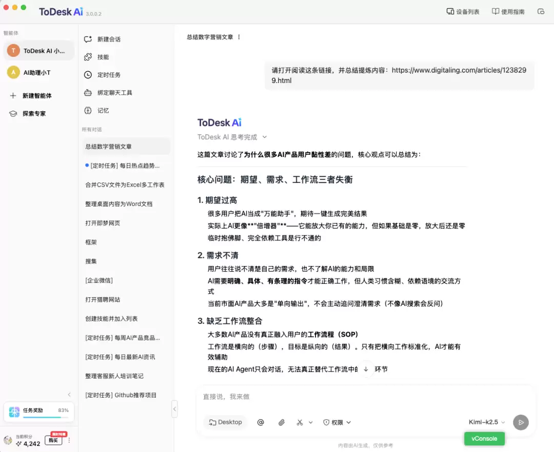Image resolution: width=554 pixels, height=452 pixels.
Task: Open conversation 整理客服新人培训笔记
Action: point(127,376)
